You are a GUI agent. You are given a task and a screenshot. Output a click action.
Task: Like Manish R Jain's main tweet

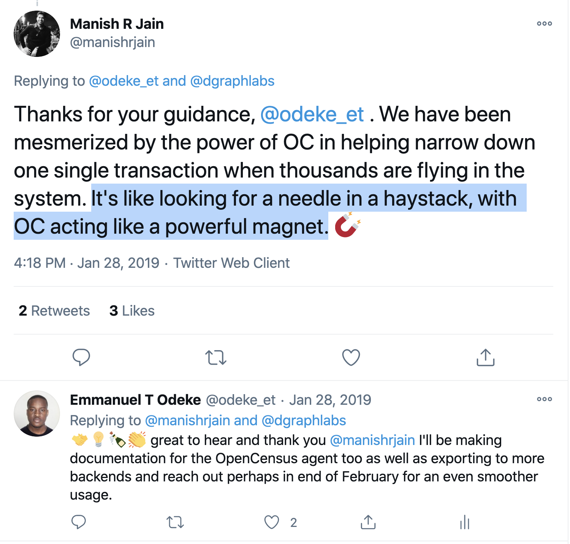coord(351,357)
